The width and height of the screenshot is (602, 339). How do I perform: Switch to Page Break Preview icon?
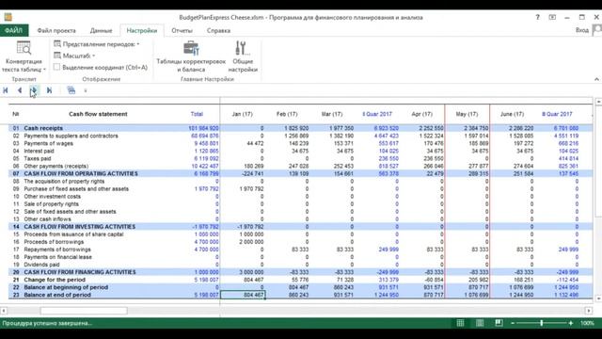tap(499, 323)
